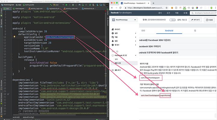This screenshot has height=120, width=217.
Task: Click the Make Project hammer icon in Android Studio
Action: click(x=51, y=5)
